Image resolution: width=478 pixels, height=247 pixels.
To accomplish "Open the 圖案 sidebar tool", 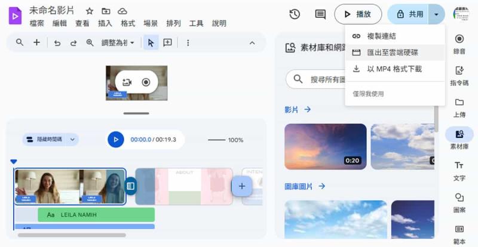I will pyautogui.click(x=459, y=203).
